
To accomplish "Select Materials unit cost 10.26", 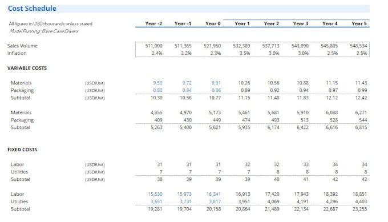I will pos(244,83).
